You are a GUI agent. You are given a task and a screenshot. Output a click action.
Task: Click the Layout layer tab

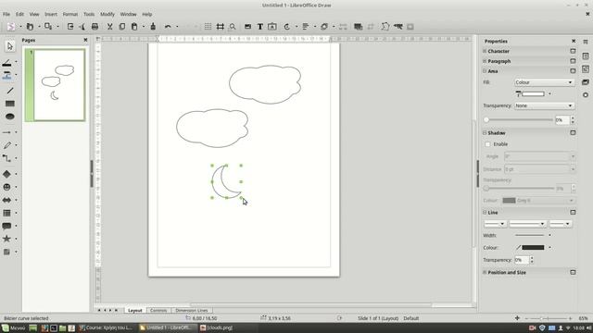(134, 311)
